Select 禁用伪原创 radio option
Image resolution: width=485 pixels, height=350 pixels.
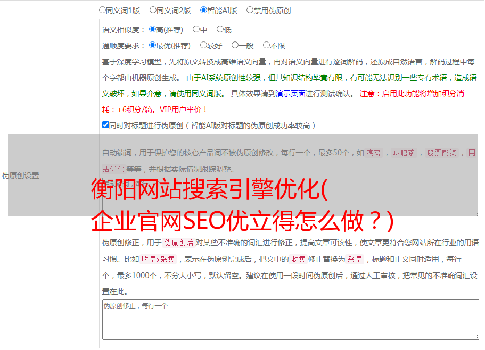(250, 10)
